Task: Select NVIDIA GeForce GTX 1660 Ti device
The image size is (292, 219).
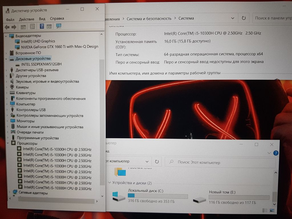Action: tap(59, 46)
